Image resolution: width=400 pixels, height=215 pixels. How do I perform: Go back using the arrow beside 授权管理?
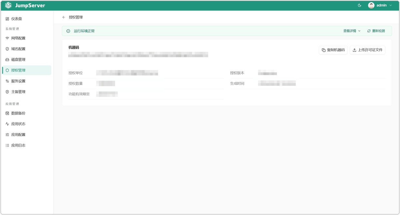point(64,17)
